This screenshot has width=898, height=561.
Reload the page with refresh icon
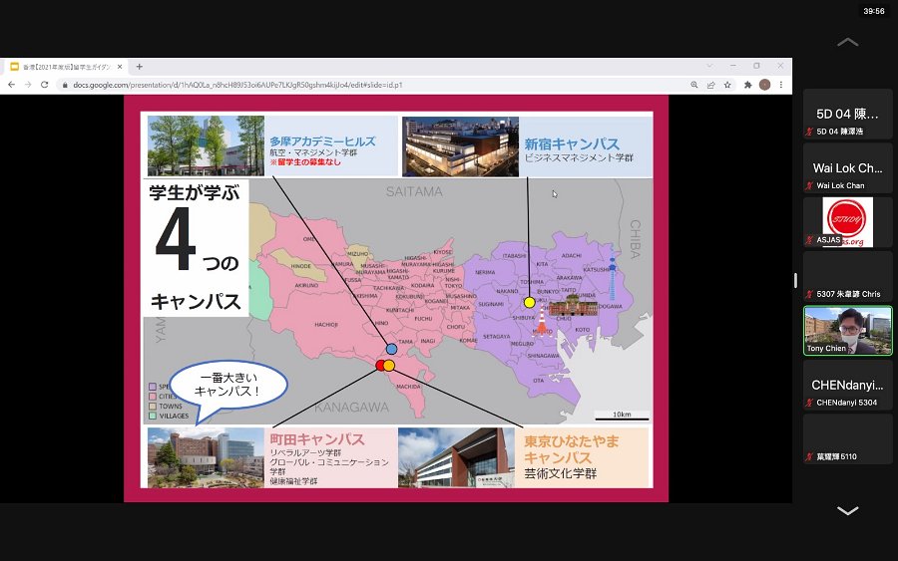pos(44,85)
